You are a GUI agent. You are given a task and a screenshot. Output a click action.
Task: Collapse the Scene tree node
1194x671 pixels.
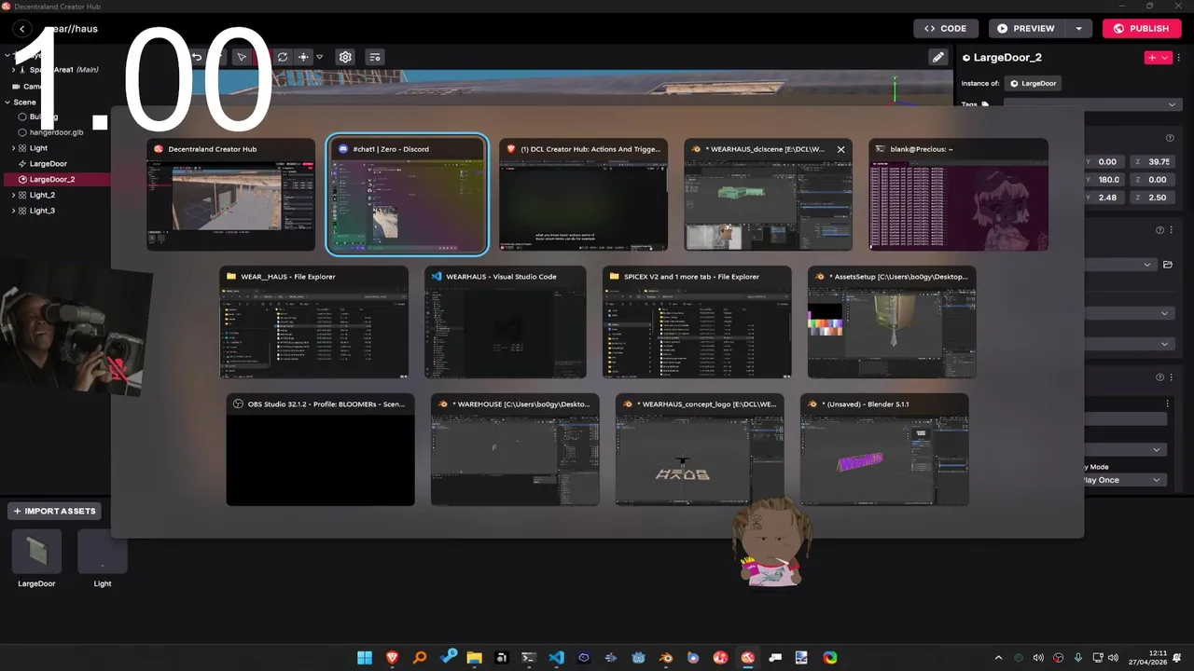coord(7,102)
